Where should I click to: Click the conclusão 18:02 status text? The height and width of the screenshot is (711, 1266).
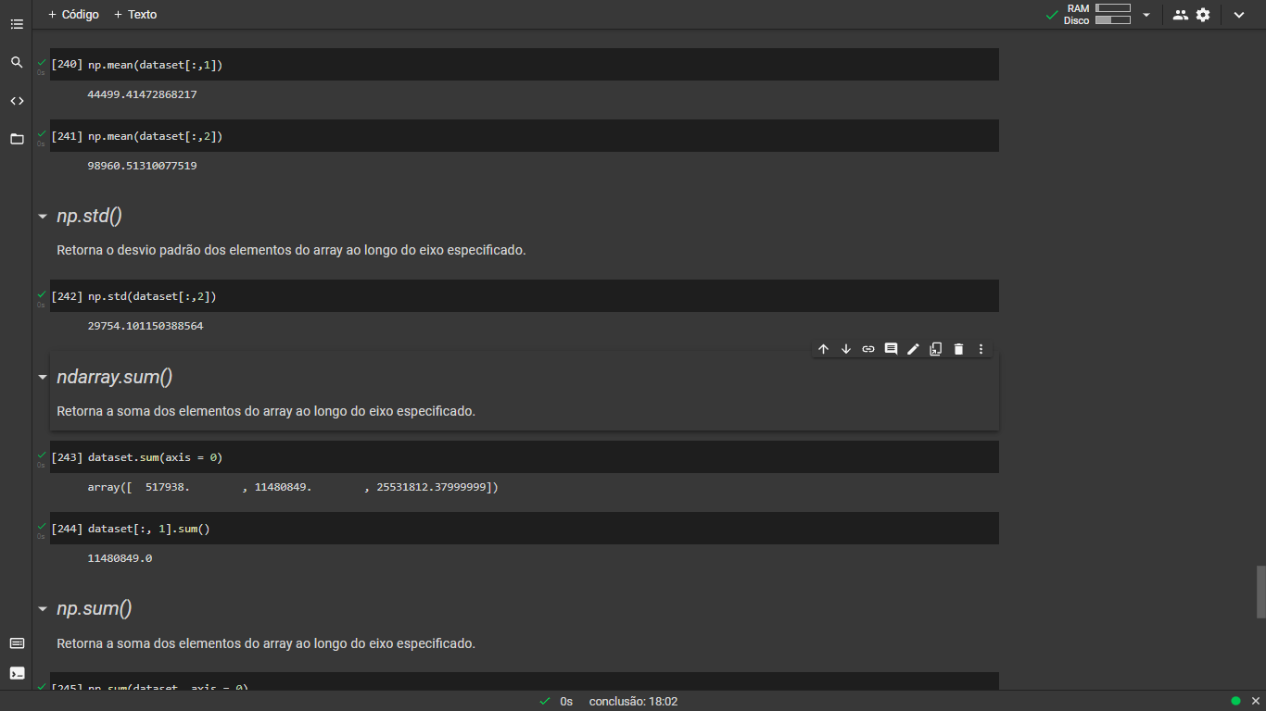(x=633, y=702)
